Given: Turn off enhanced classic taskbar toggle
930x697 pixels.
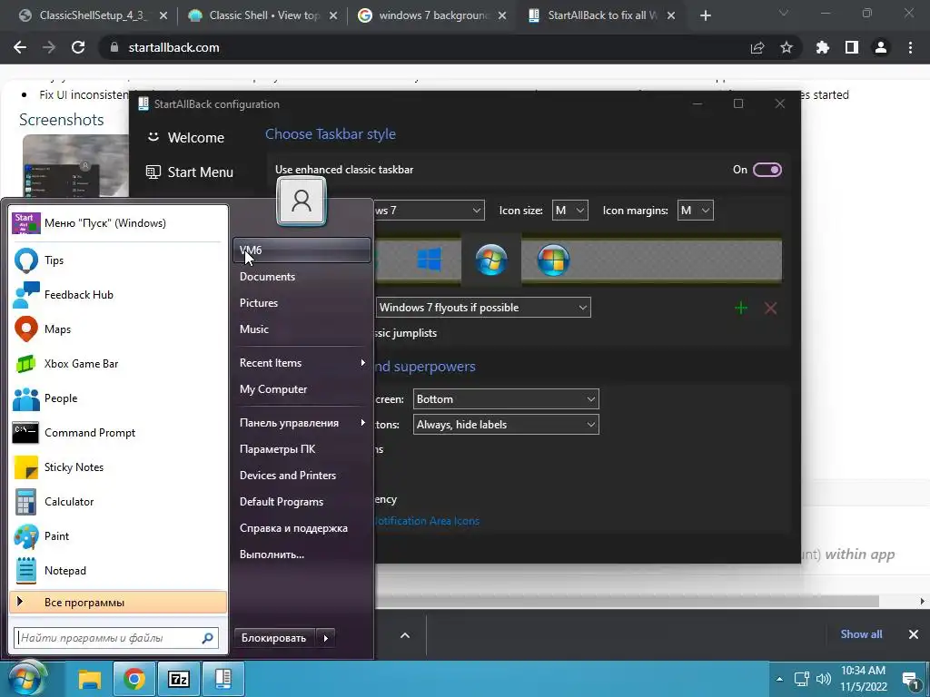Looking at the screenshot, I should (x=767, y=170).
